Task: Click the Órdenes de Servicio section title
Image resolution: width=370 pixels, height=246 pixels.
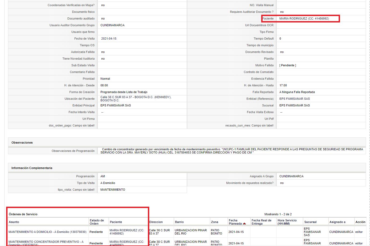Action: pyautogui.click(x=23, y=214)
